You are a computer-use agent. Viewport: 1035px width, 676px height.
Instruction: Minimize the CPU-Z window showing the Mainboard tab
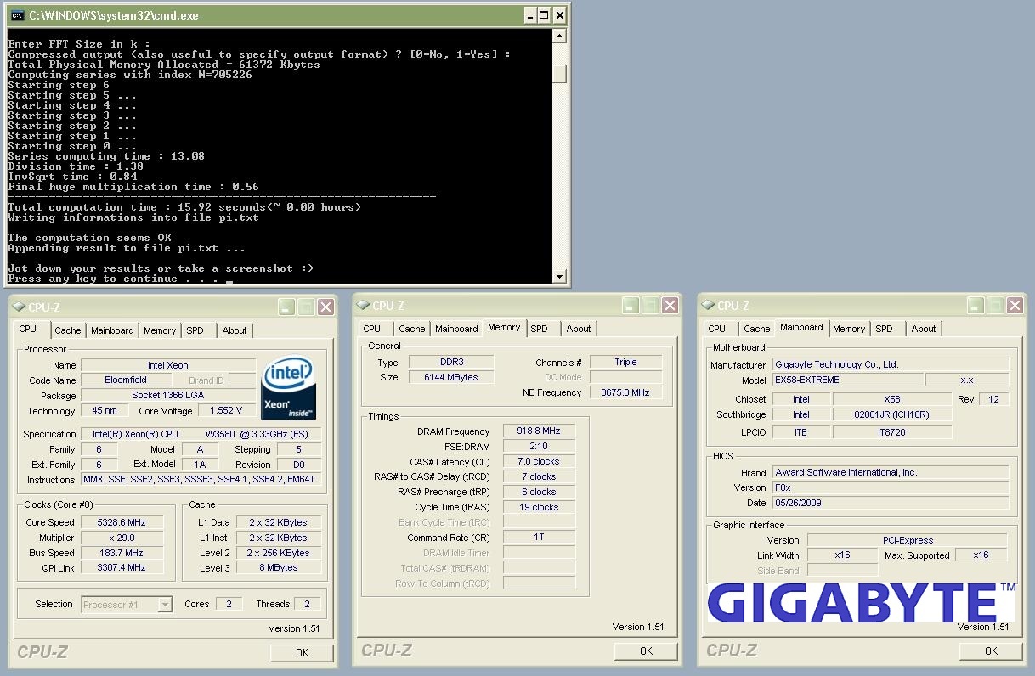976,306
